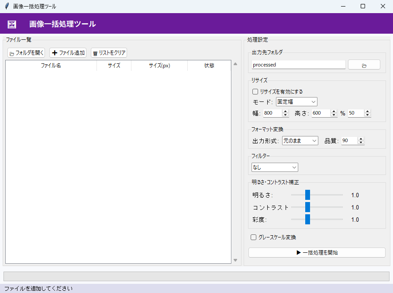Decrease 品質 with down spinner arrow
Image resolution: width=393 pixels, height=293 pixels.
point(361,143)
